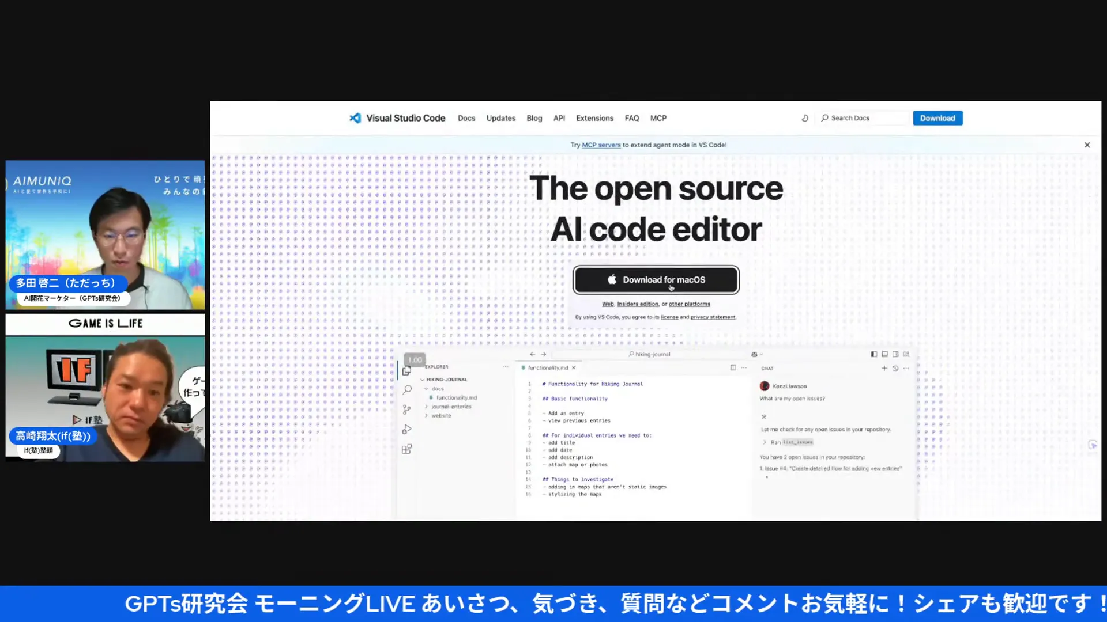Click the back navigation arrow
The height and width of the screenshot is (622, 1107).
532,355
